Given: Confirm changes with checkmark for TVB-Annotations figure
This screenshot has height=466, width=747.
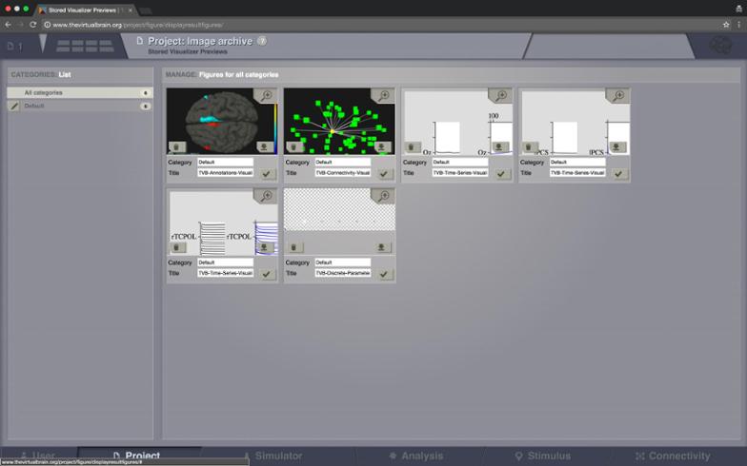Looking at the screenshot, I should pyautogui.click(x=267, y=174).
